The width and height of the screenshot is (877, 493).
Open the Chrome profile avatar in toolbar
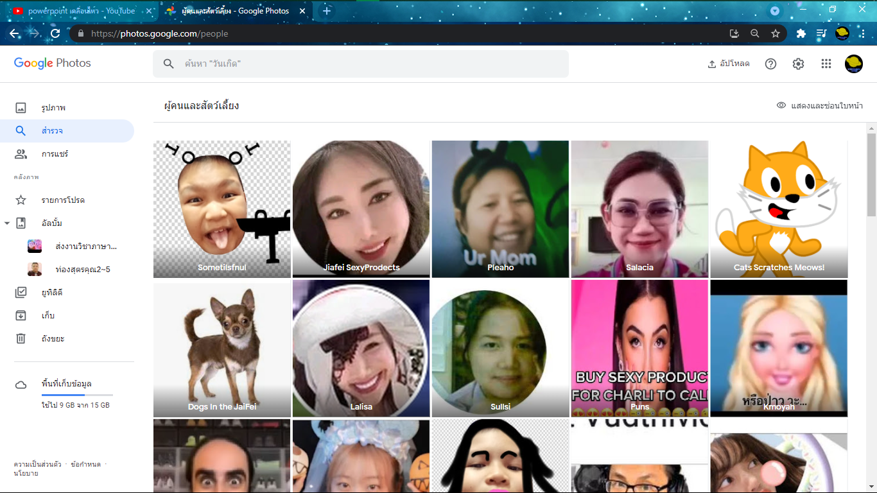click(x=842, y=33)
